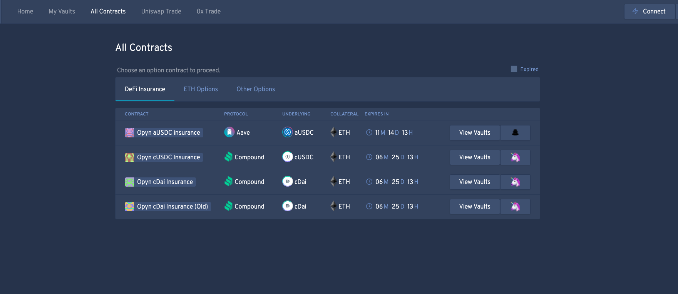This screenshot has width=678, height=294.
Task: Click Uniswap unicorn in Opyn cDai Insurance row
Action: point(515,182)
